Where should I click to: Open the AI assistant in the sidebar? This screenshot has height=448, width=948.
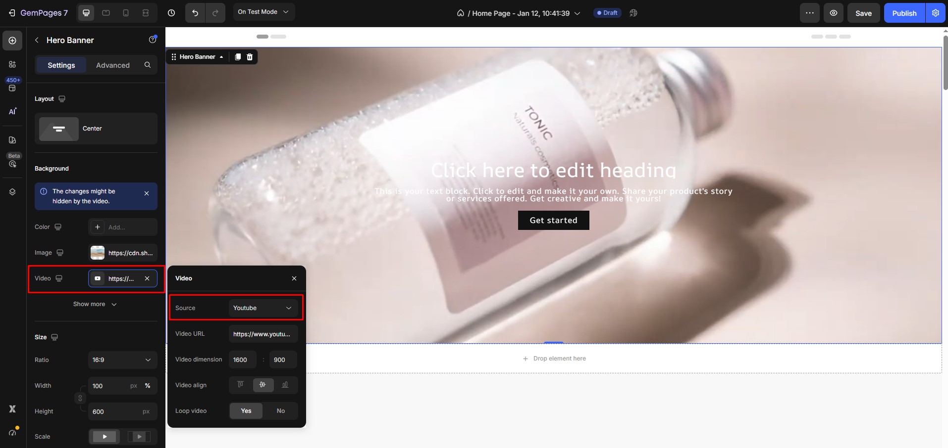(x=12, y=111)
